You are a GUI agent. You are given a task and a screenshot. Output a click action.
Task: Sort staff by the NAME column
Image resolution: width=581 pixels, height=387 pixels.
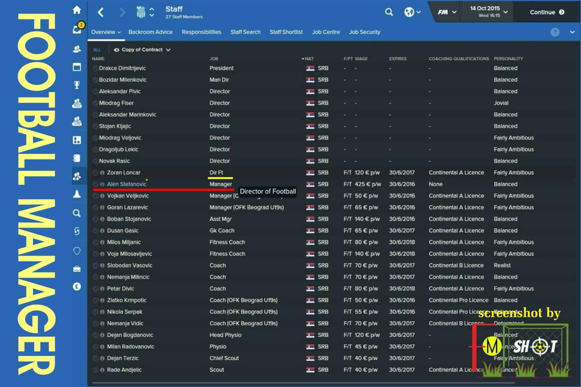pyautogui.click(x=98, y=59)
